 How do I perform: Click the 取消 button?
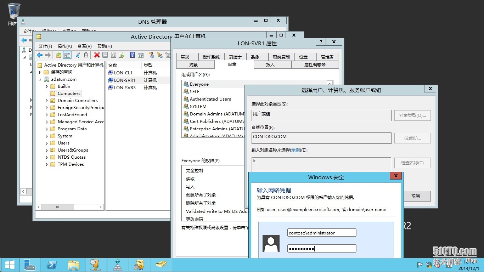tap(416, 196)
